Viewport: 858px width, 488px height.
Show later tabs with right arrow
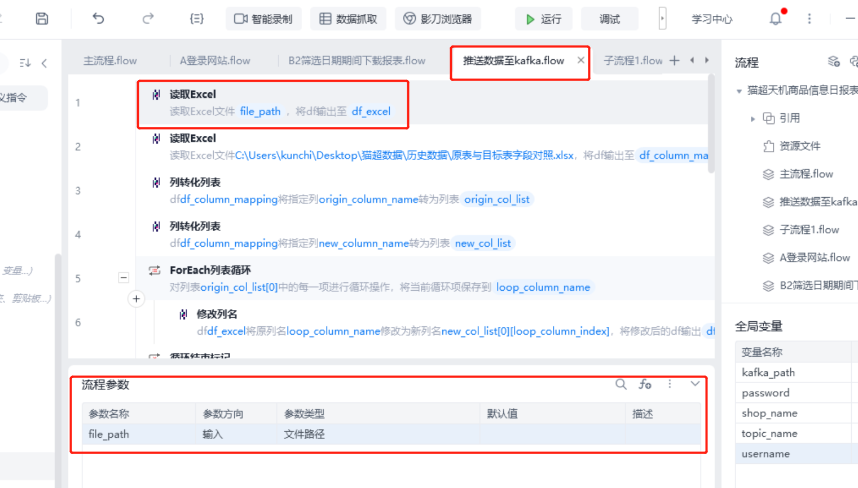click(707, 60)
